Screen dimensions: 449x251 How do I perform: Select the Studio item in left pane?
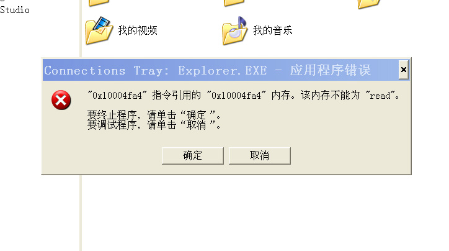tap(15, 10)
